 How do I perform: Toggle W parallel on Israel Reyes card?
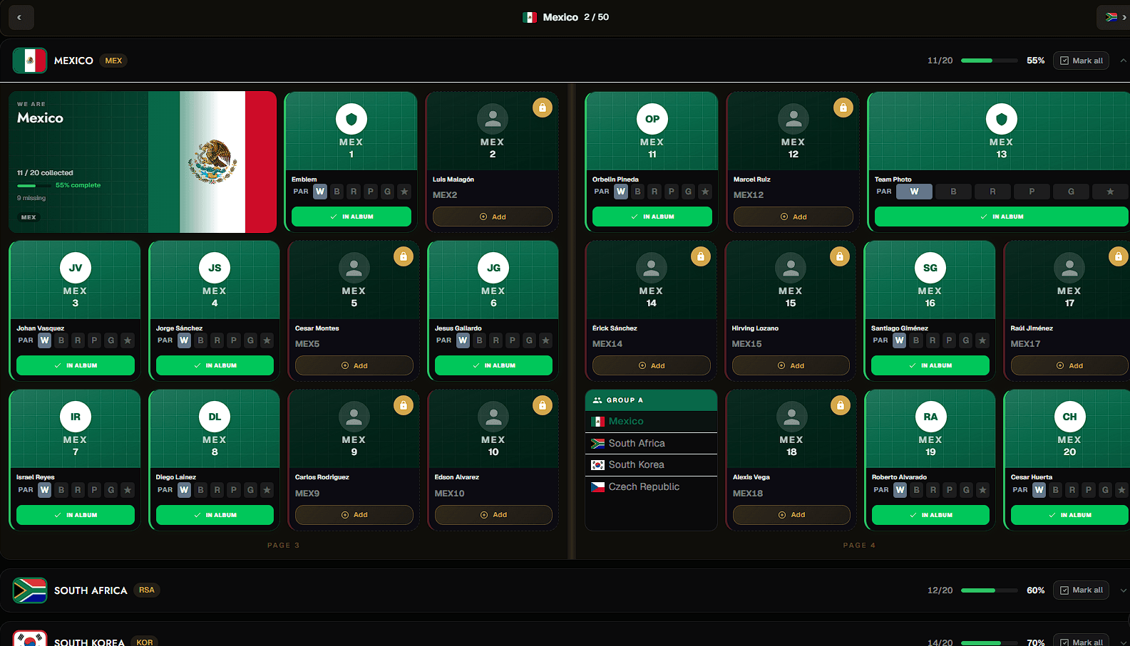[x=45, y=490]
